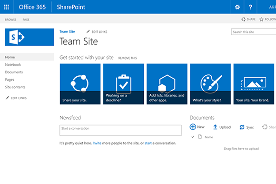Click the Start a conversation text box
Viewport: 276px width, 184px height.
coord(120,130)
